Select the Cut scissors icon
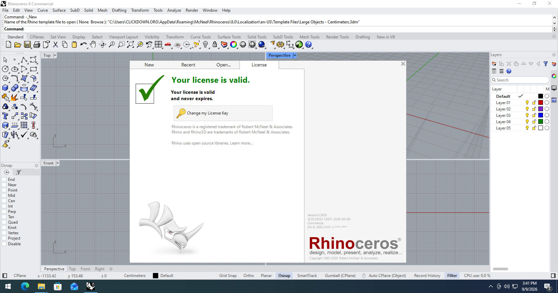The height and width of the screenshot is (293, 558). [x=56, y=45]
